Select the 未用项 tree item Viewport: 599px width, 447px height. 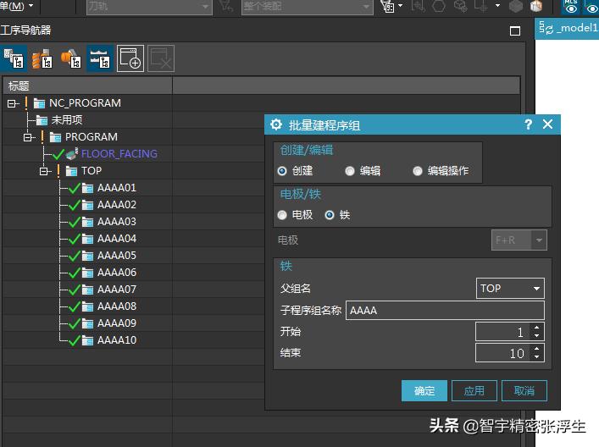point(67,120)
